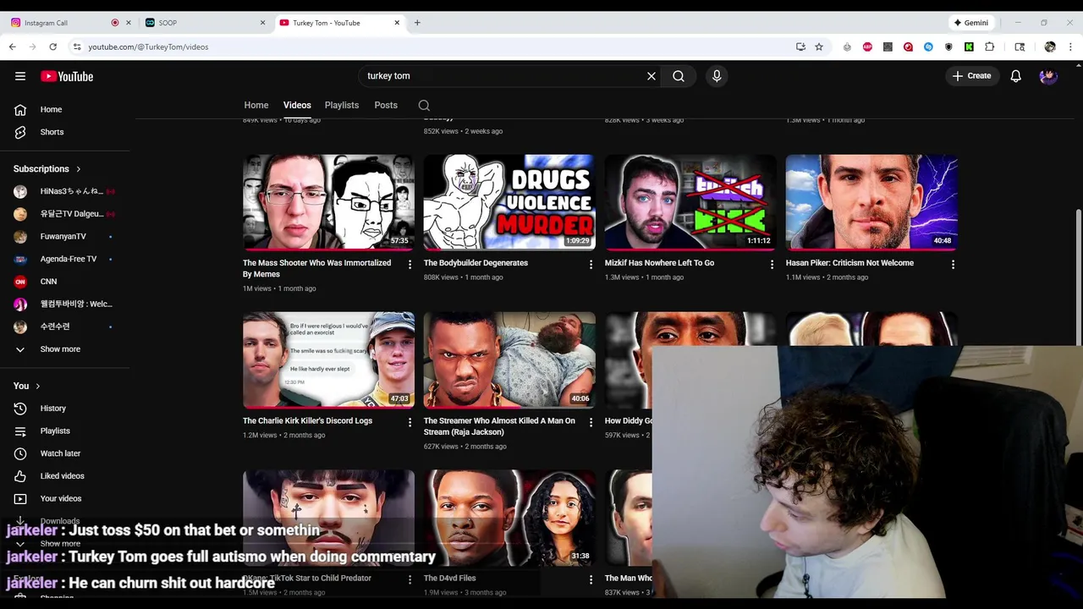Image resolution: width=1083 pixels, height=609 pixels.
Task: Open the ABP adblock extension
Action: point(867,47)
